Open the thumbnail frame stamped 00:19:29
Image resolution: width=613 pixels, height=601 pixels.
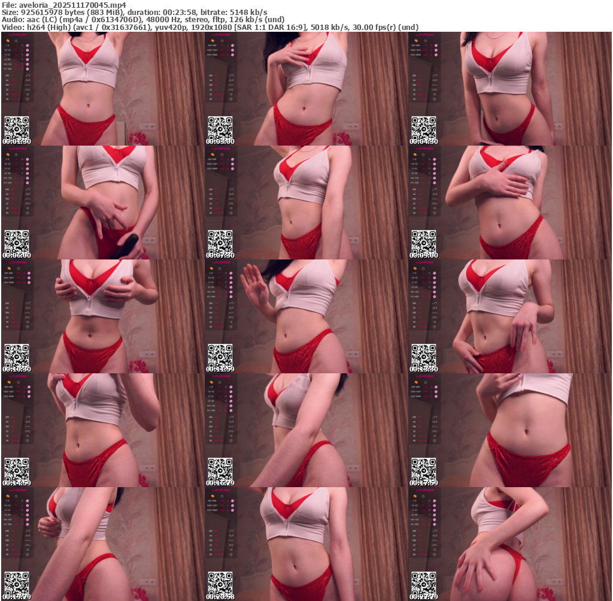pos(103,544)
